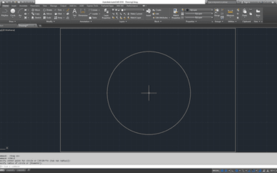
Task: Open the Trim tool dropdown arrow
Action: [x=64, y=10]
